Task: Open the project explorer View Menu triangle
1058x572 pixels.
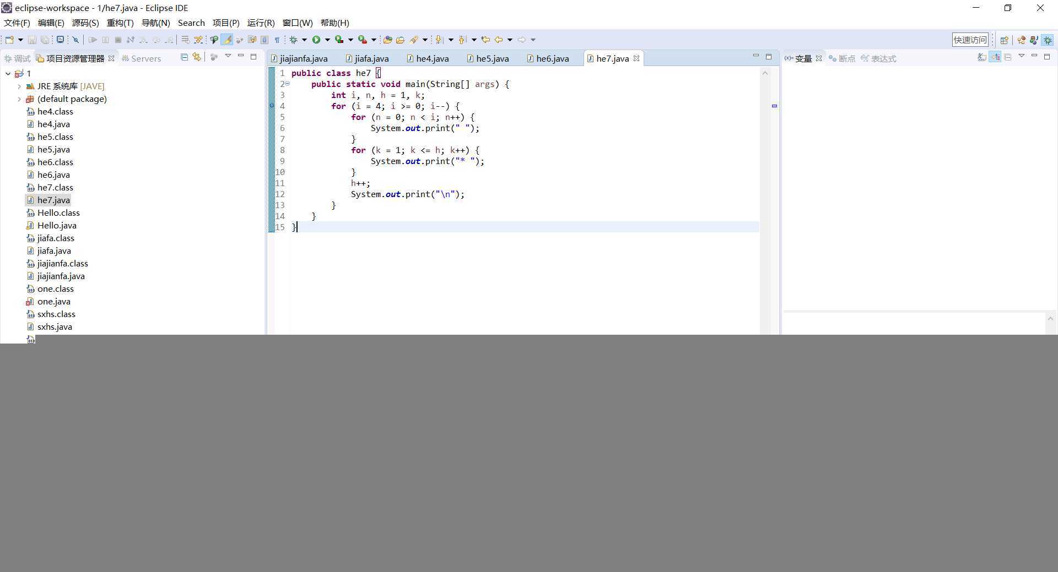Action: pyautogui.click(x=228, y=57)
